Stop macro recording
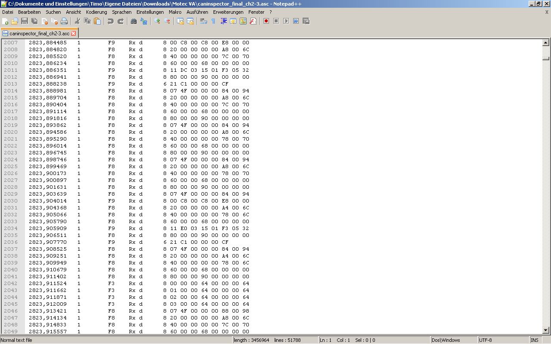The height and width of the screenshot is (344, 551). [276, 21]
